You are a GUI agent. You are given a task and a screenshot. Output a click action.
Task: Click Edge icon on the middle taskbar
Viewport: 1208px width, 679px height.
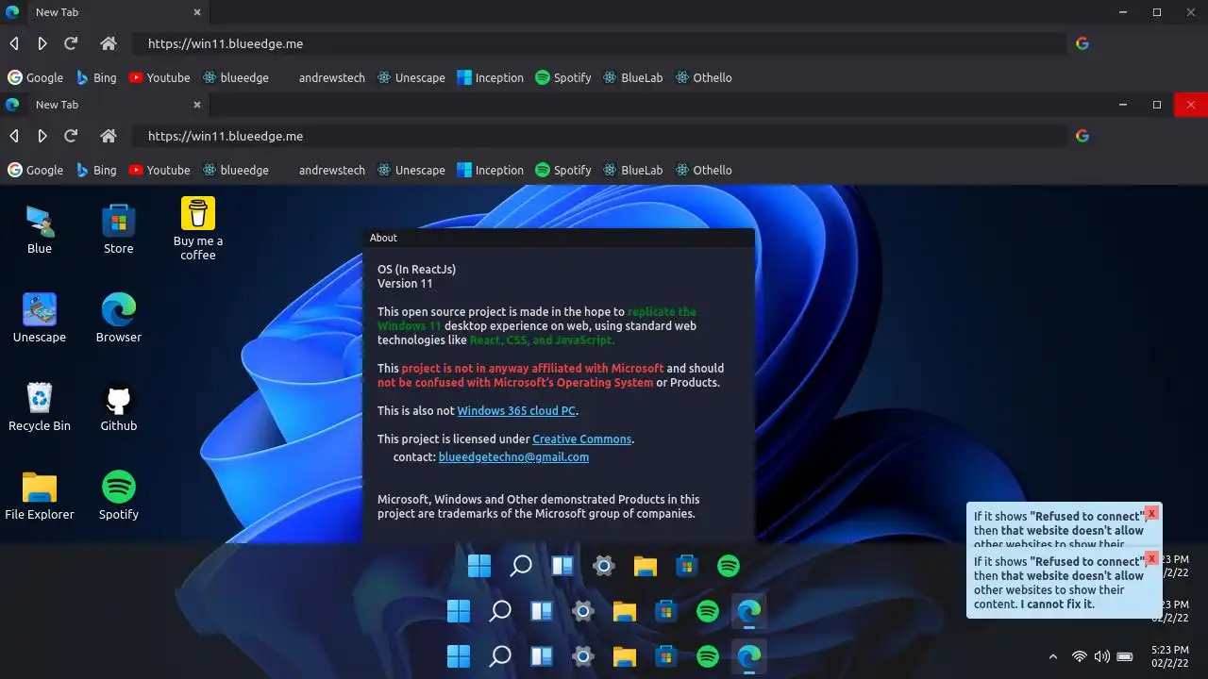[749, 611]
